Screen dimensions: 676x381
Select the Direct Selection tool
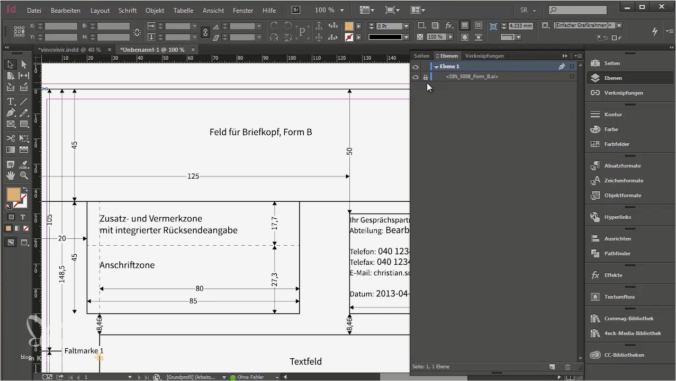pyautogui.click(x=24, y=64)
